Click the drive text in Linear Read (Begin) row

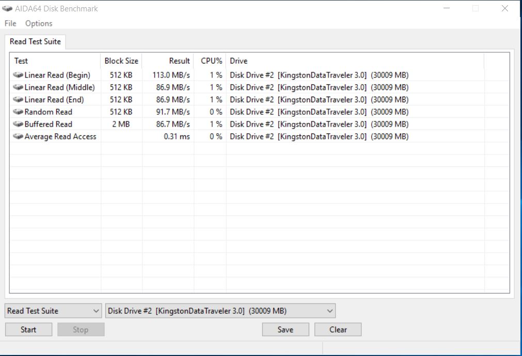[x=319, y=75]
